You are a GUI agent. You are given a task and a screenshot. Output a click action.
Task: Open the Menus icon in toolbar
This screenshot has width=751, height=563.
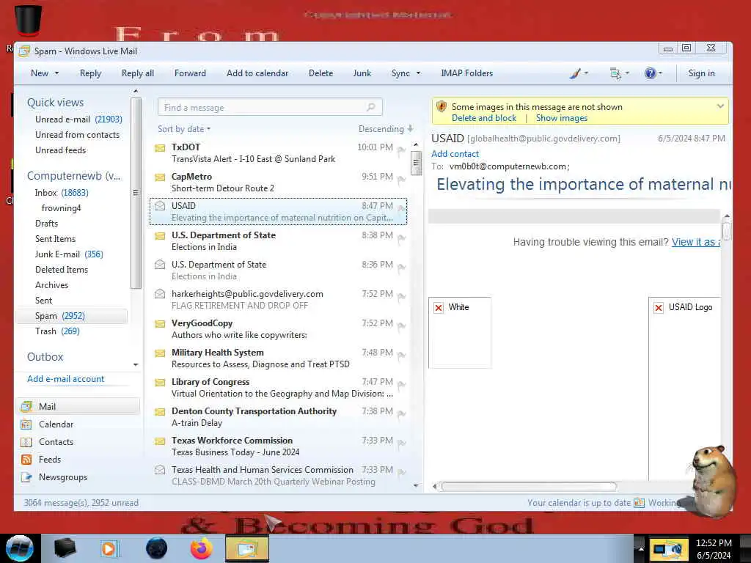click(615, 73)
